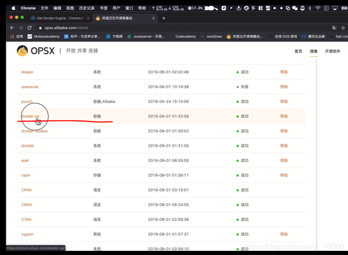Click the 容器,Alibaba type cell
This screenshot has width=348, height=255.
104,102
